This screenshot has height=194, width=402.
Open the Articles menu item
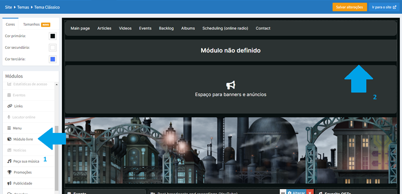(104, 28)
